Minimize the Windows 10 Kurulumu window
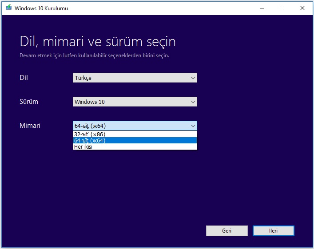314x249 pixels. click(261, 8)
